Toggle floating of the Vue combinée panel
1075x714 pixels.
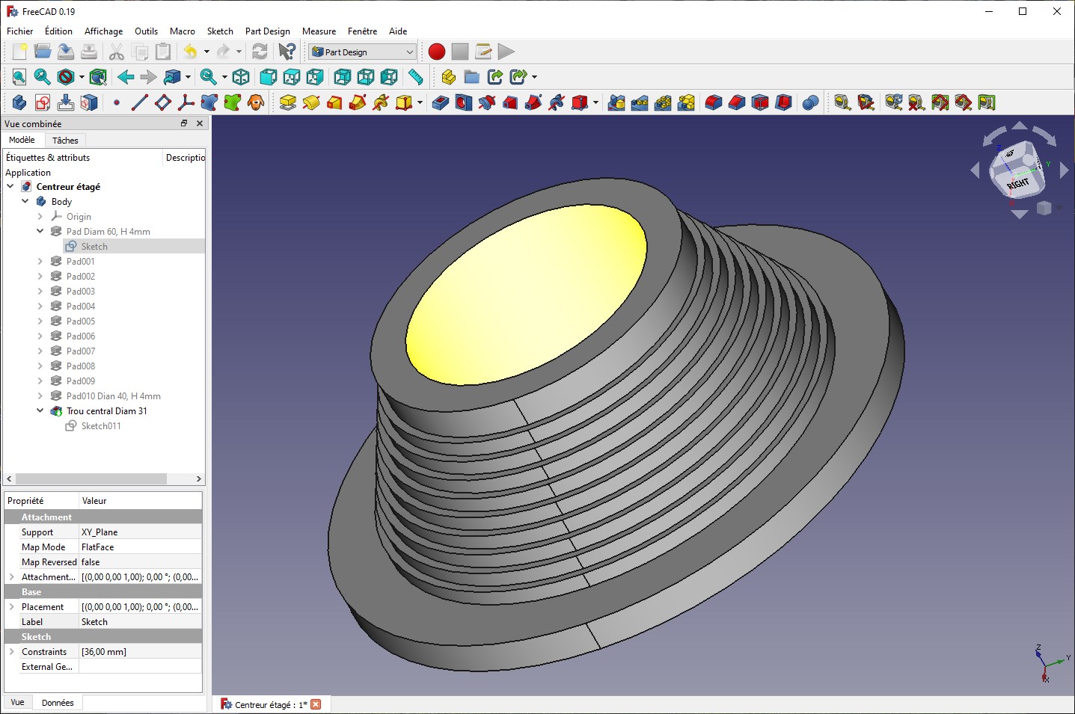(184, 123)
